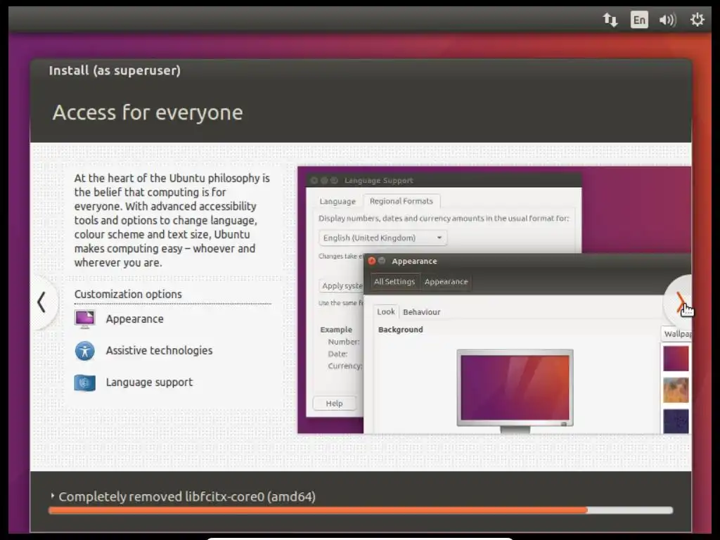Select the orange texture wallpaper thumbnail
This screenshot has width=720, height=540.
[676, 390]
